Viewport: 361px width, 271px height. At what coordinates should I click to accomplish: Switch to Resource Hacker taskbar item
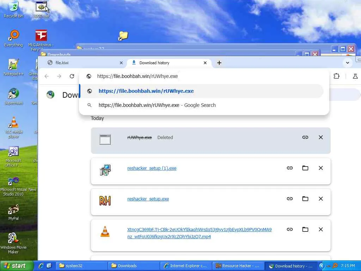[238, 266]
